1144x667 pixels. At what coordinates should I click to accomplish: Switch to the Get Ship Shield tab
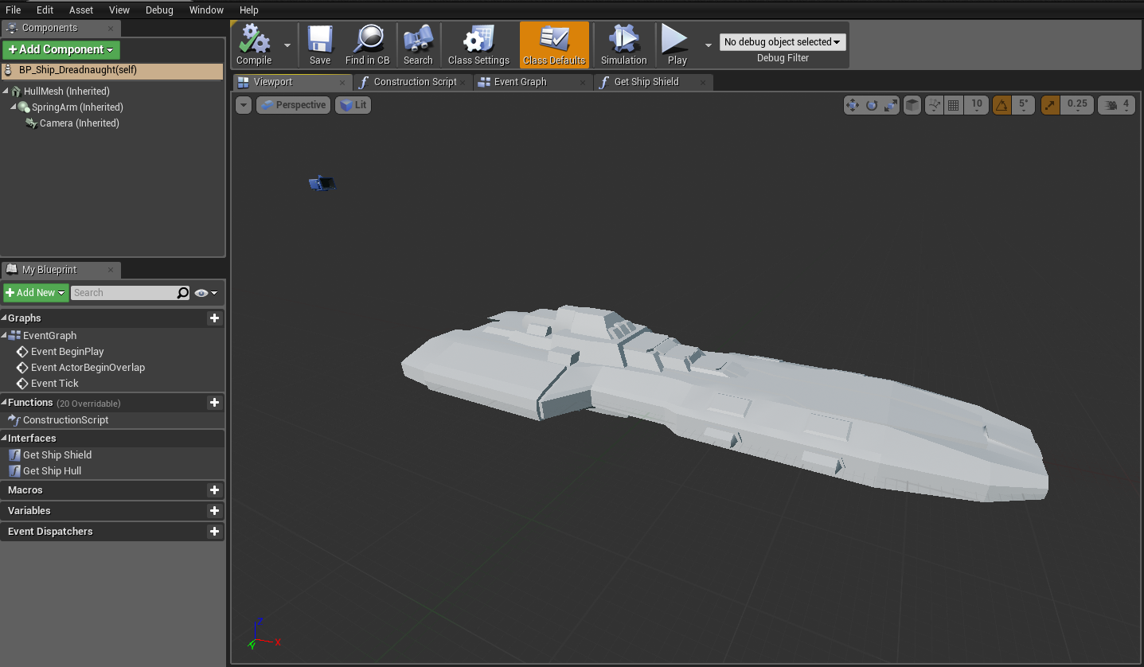(x=654, y=82)
